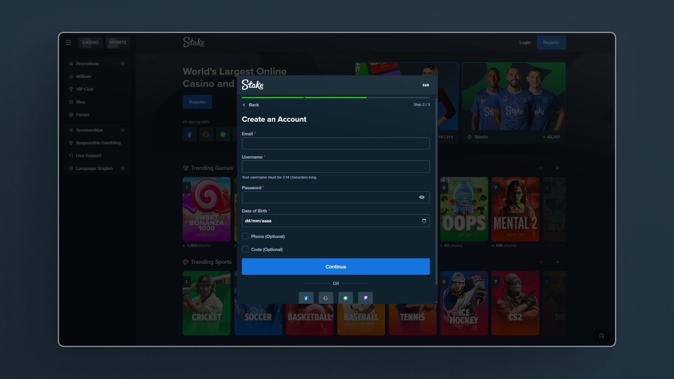Image resolution: width=674 pixels, height=379 pixels.
Task: Open the Tennis sports tile
Action: 412,319
